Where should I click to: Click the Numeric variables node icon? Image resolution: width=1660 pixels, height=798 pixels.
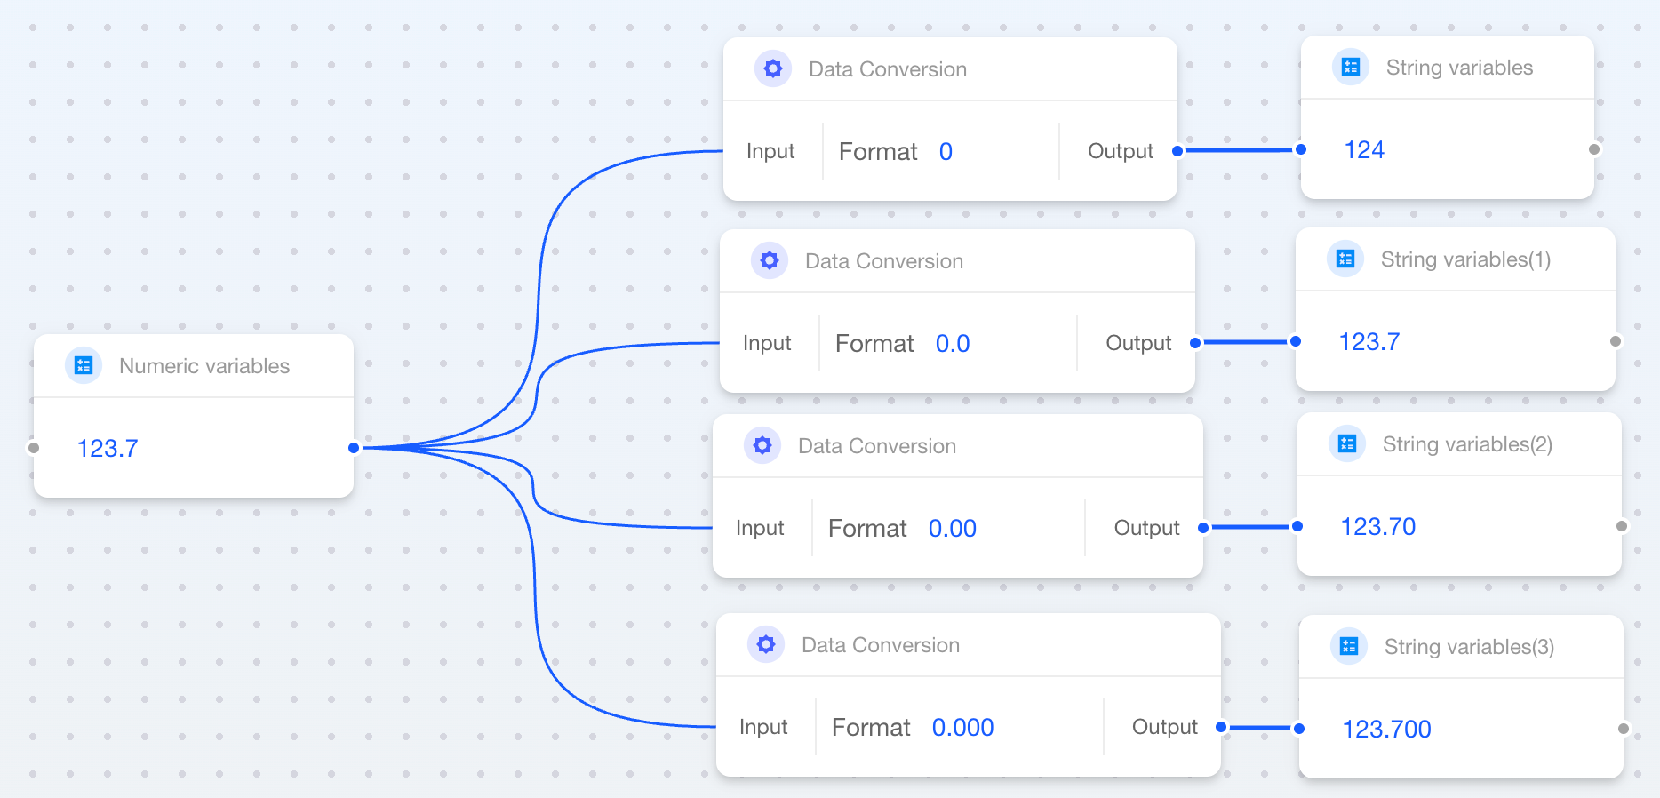(x=84, y=365)
